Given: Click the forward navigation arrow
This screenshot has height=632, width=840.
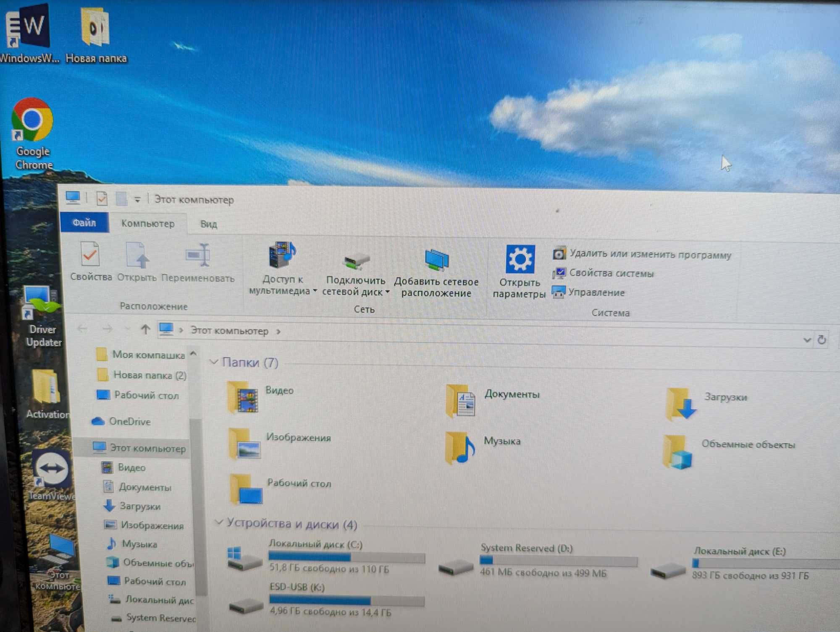Looking at the screenshot, I should (108, 329).
